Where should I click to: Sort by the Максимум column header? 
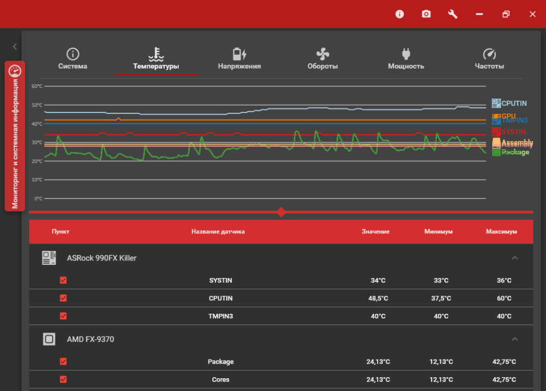[x=501, y=232]
